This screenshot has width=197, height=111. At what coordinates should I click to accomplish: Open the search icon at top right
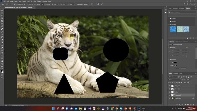pos(187,4)
